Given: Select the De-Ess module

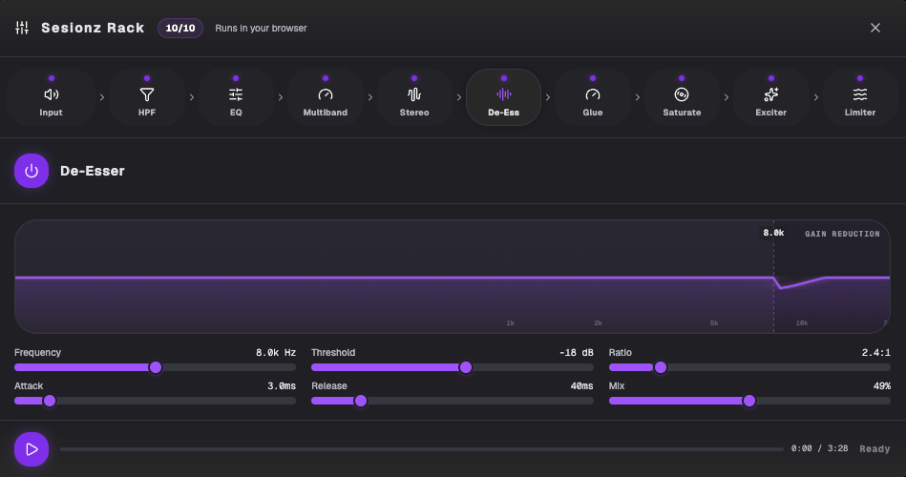Looking at the screenshot, I should point(503,97).
